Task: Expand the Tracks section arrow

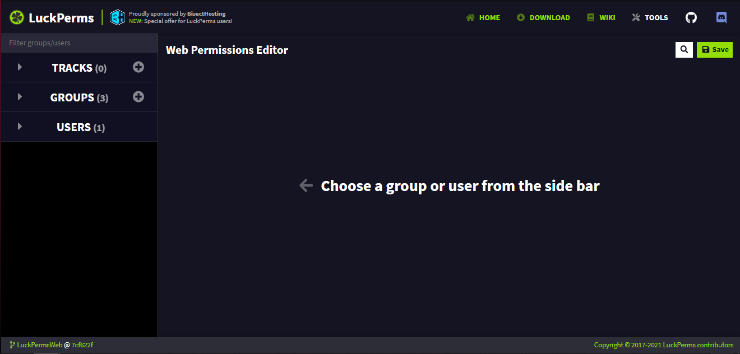Action: [20, 67]
